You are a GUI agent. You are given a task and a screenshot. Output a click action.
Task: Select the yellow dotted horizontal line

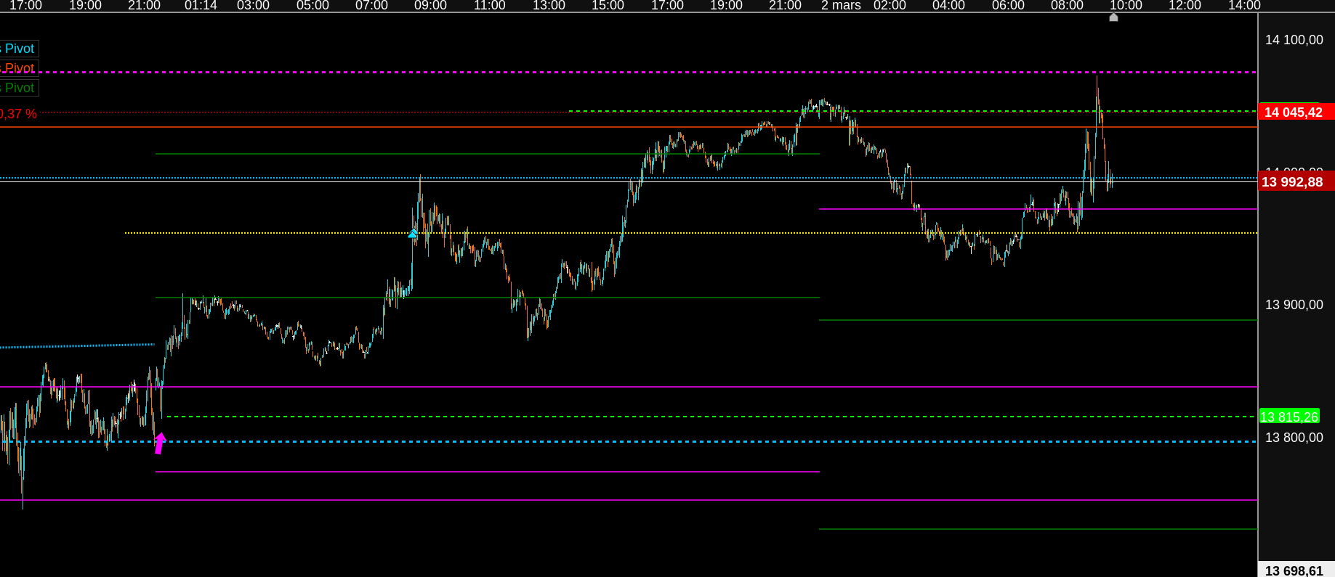(x=690, y=233)
